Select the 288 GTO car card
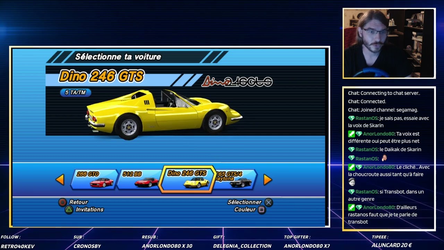Image resolution: width=444 pixels, height=250 pixels. (94, 179)
